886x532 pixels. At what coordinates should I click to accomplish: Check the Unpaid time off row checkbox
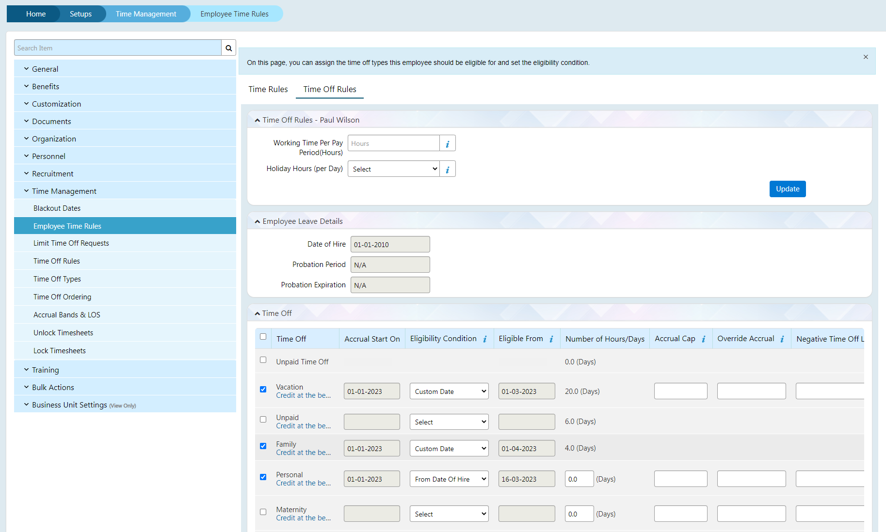(263, 360)
